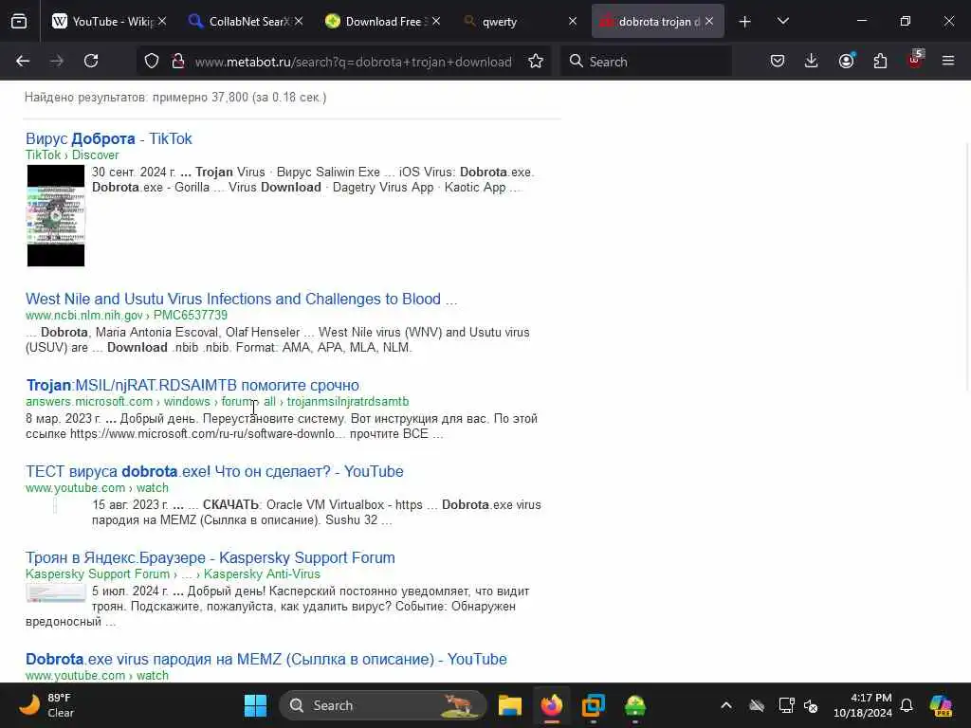Click the cloud sync offline tray icon
The width and height of the screenshot is (971, 728).
757,705
